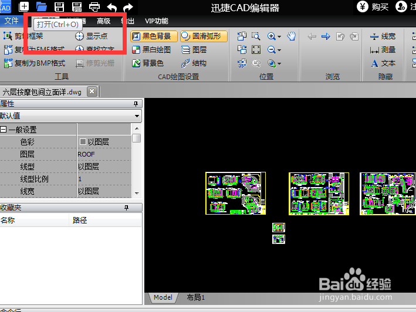416x312 pixels.
Task: Select the 线宽 property row value
Action: click(104, 191)
